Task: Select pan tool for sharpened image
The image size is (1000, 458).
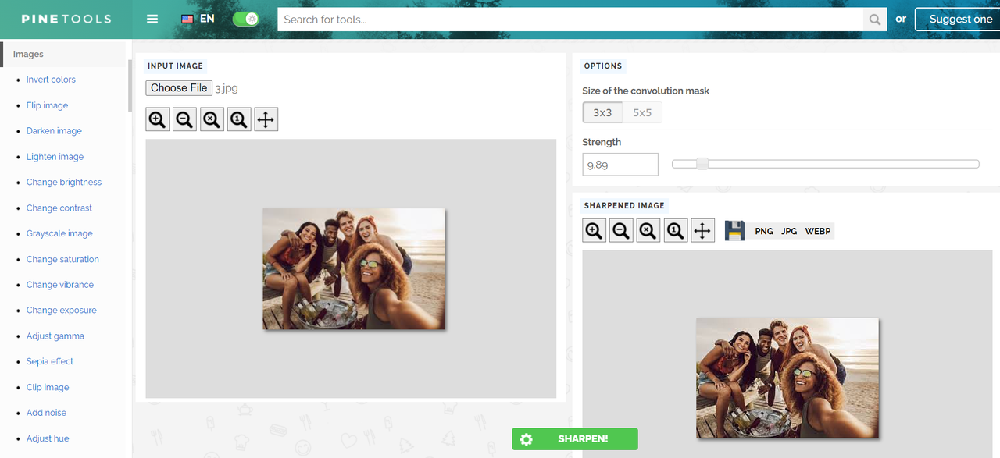Action: [703, 230]
